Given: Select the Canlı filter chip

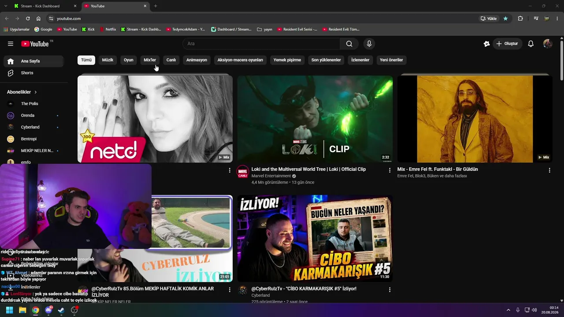Looking at the screenshot, I should click(171, 60).
